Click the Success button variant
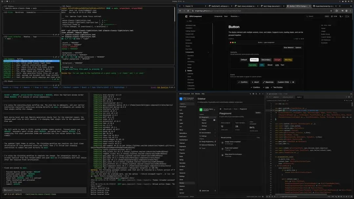Viewport: 354px width, 199px height. 253,65
